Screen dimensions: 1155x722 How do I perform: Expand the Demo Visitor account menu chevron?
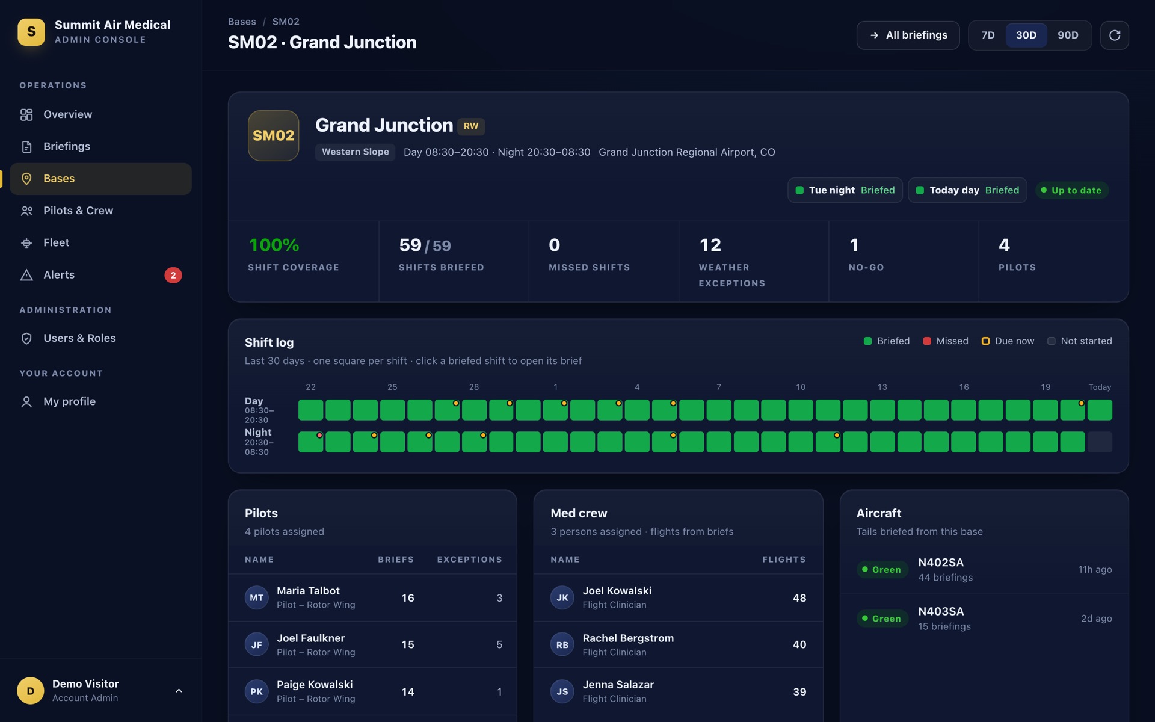[179, 691]
